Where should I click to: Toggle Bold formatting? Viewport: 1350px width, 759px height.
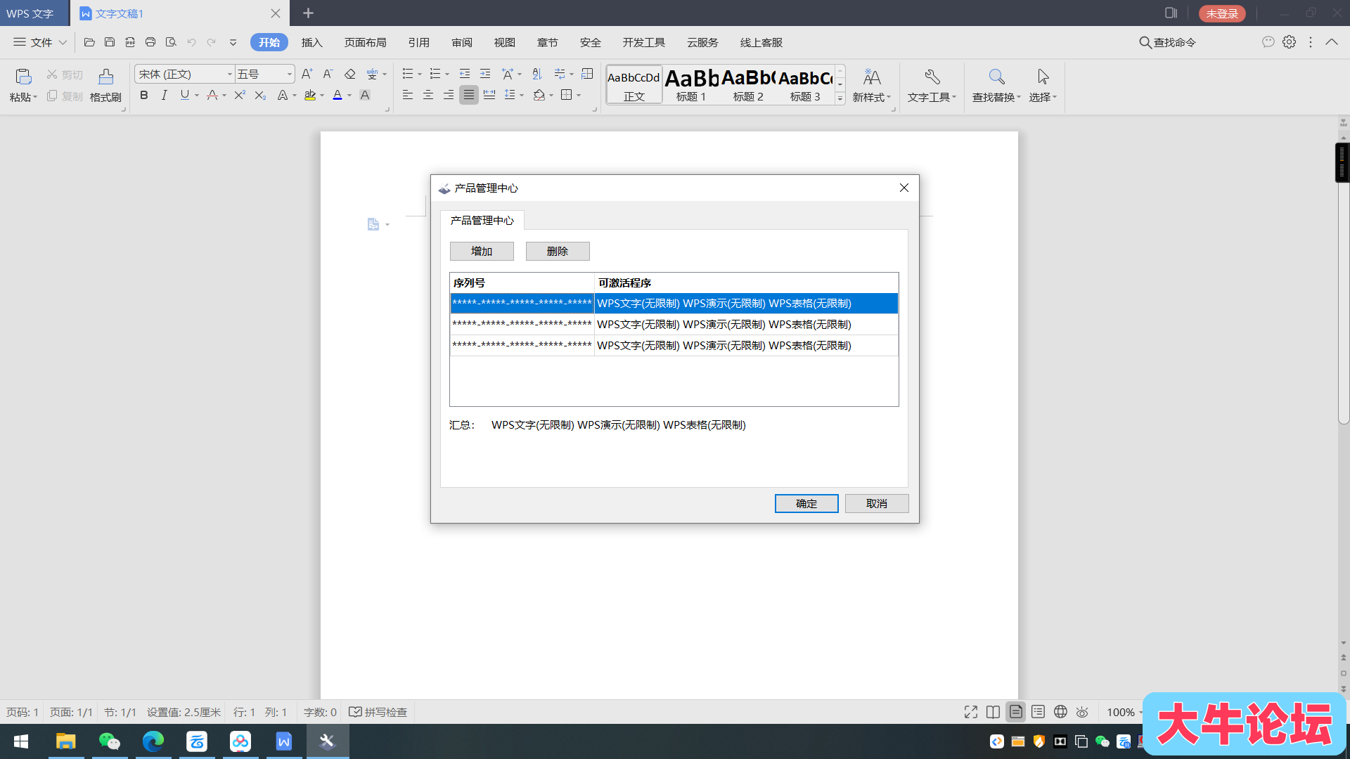coord(144,95)
